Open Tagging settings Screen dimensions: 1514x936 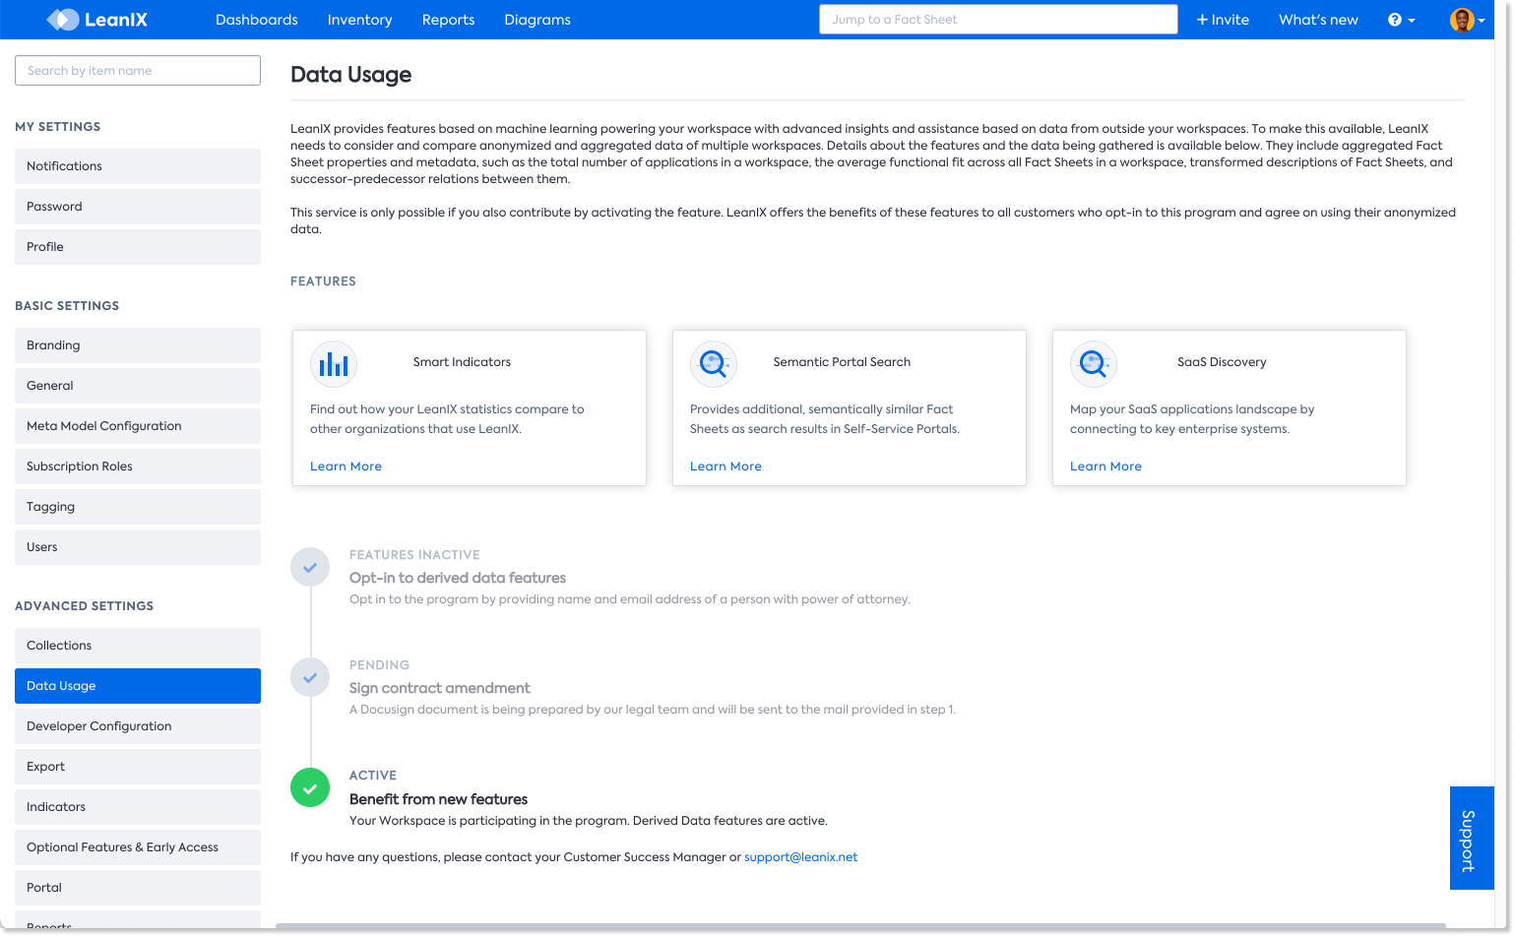pos(138,507)
